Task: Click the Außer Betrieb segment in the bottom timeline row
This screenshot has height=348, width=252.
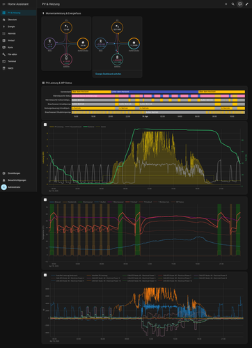Action: 175,112
